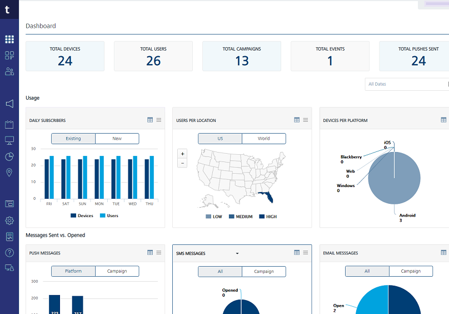Click the megaphone campaigns icon in sidebar
The image size is (449, 314).
9,104
